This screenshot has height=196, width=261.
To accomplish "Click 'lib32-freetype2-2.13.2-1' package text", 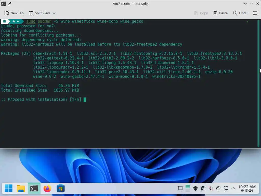I will click(x=214, y=54).
